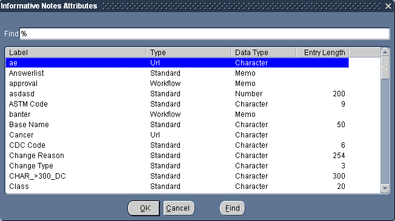Click scrollbar down arrow
This screenshot has width=395, height=221.
click(385, 188)
